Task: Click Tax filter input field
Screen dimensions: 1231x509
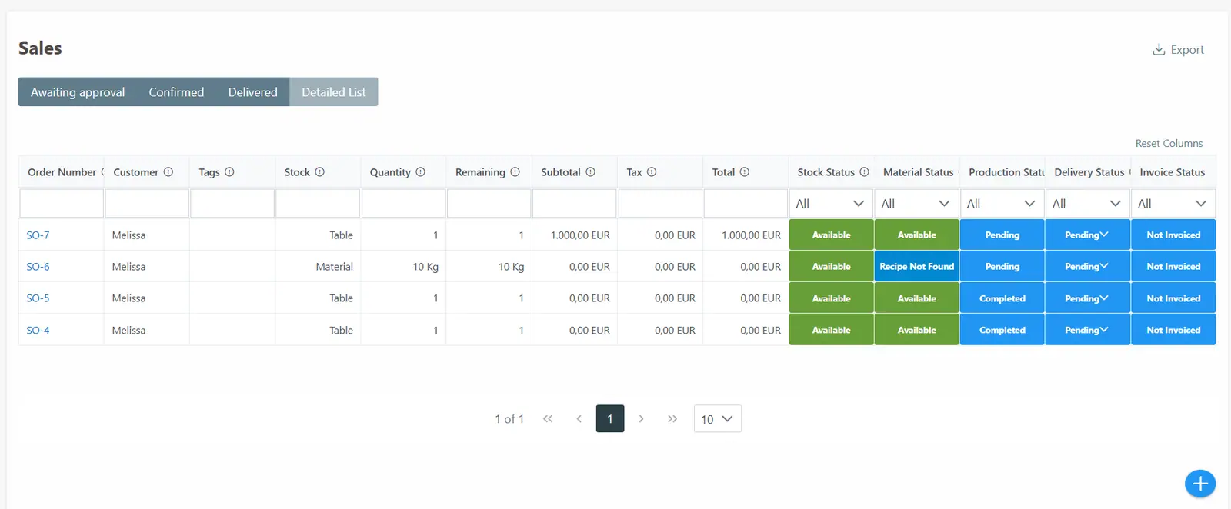Action: [x=660, y=204]
